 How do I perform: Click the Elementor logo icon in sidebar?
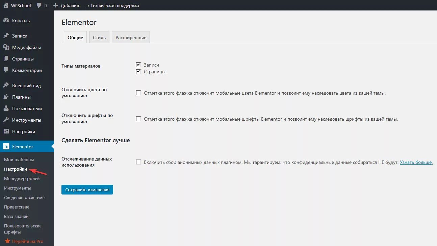[6, 147]
